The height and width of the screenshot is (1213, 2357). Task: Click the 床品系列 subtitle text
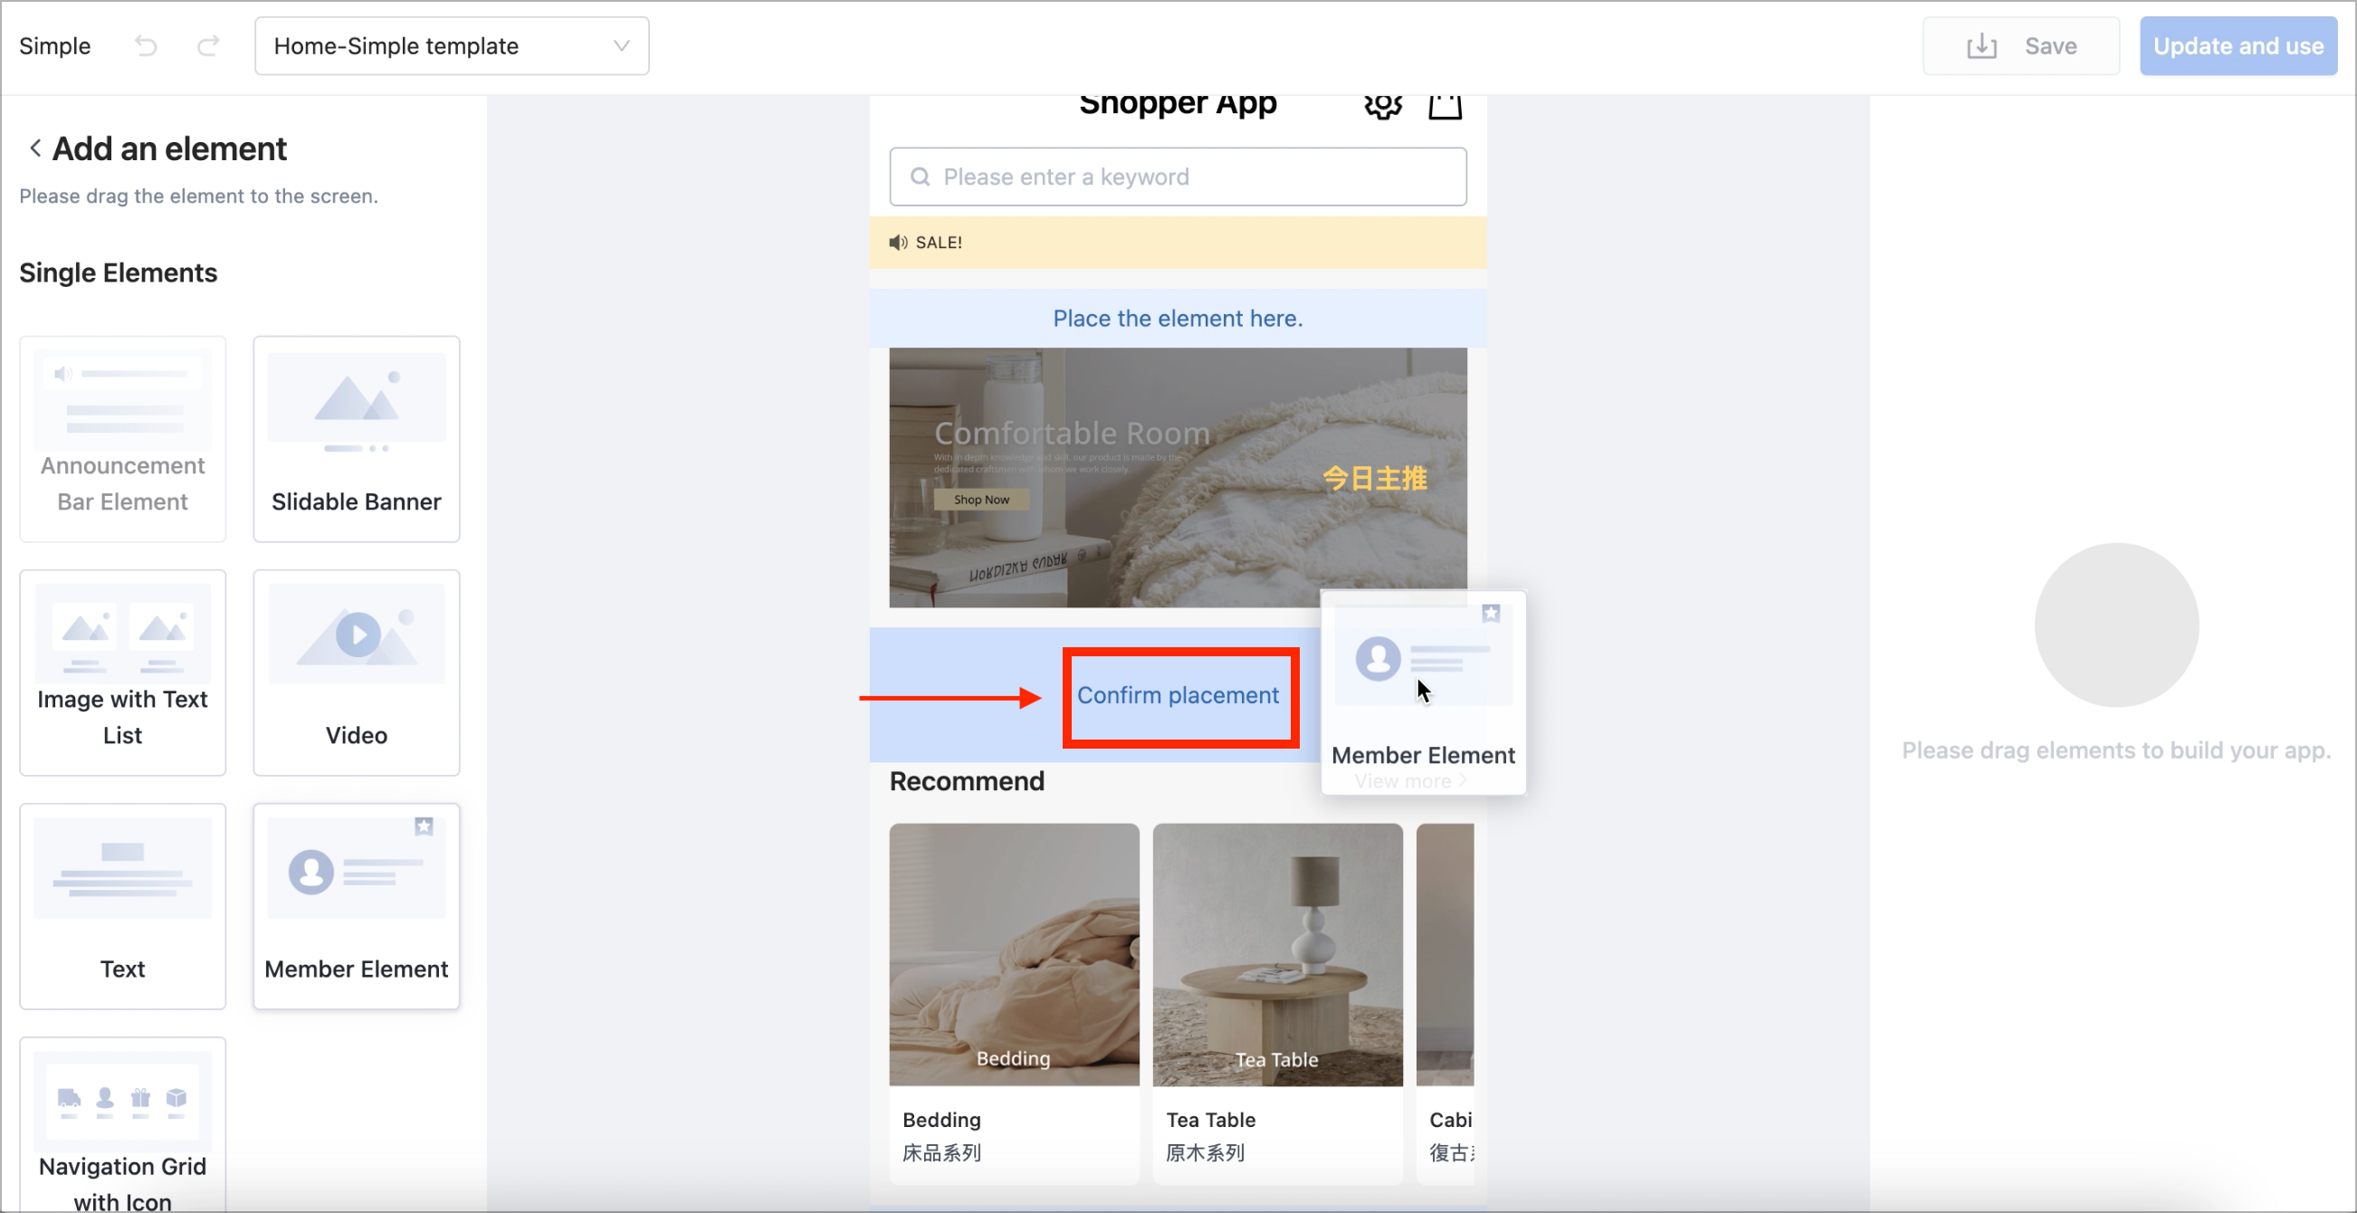(x=941, y=1152)
